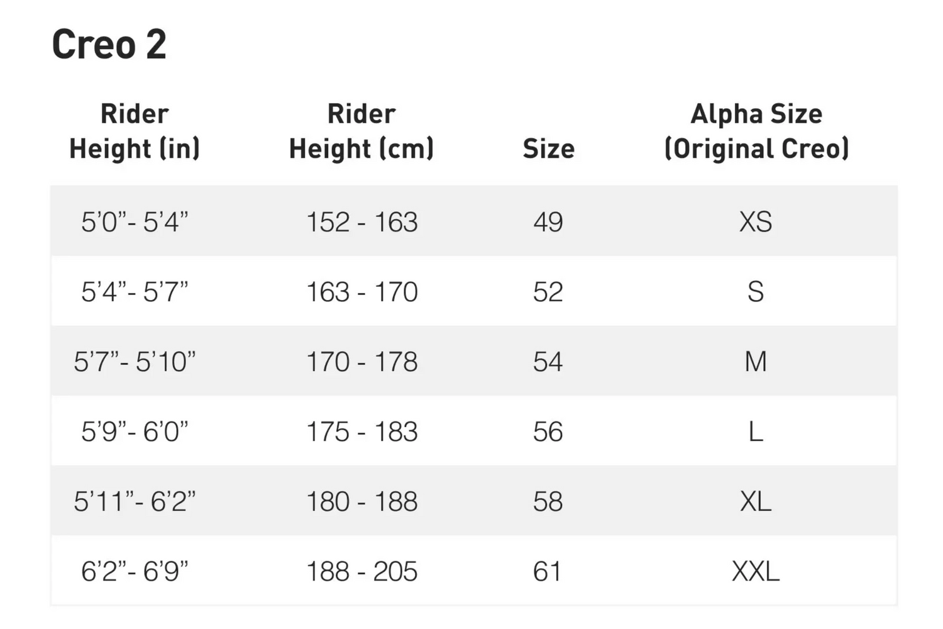Click the Rider Height (cm) column header
This screenshot has width=943, height=629.
[x=361, y=131]
